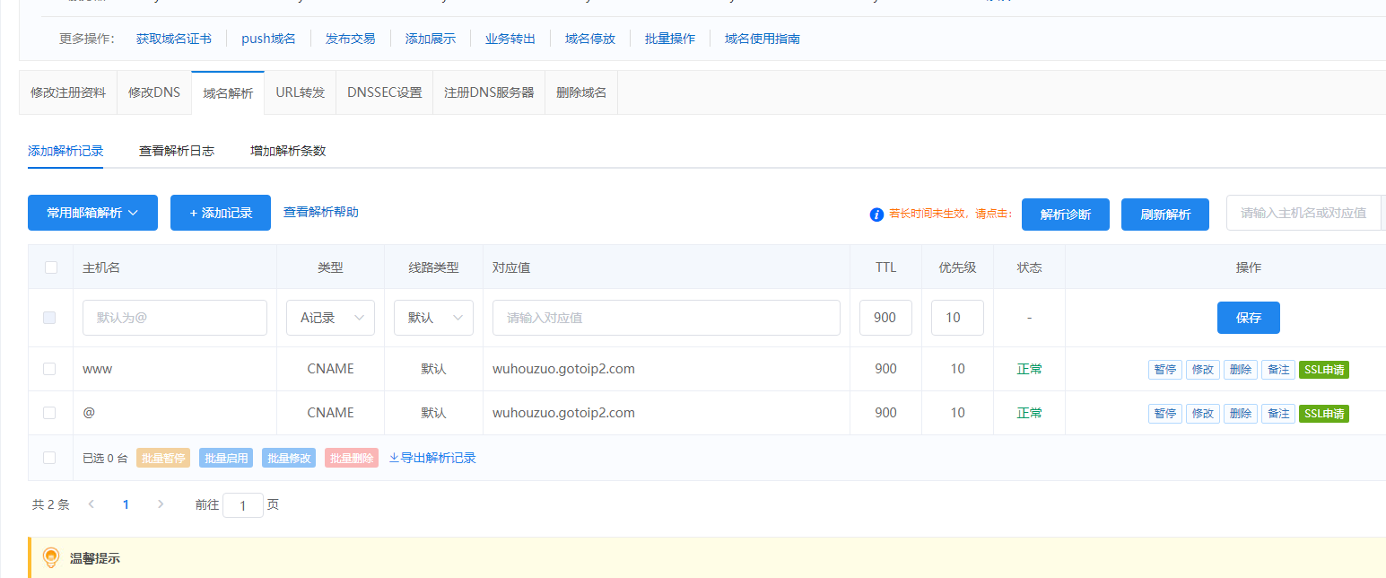
Task: Expand the 常用邮箱解析 dropdown button
Action: 92,213
